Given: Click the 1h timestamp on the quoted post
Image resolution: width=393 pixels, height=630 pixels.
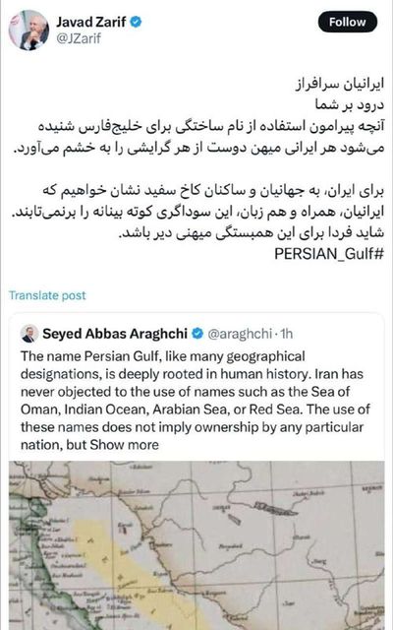Looking at the screenshot, I should click(x=286, y=334).
